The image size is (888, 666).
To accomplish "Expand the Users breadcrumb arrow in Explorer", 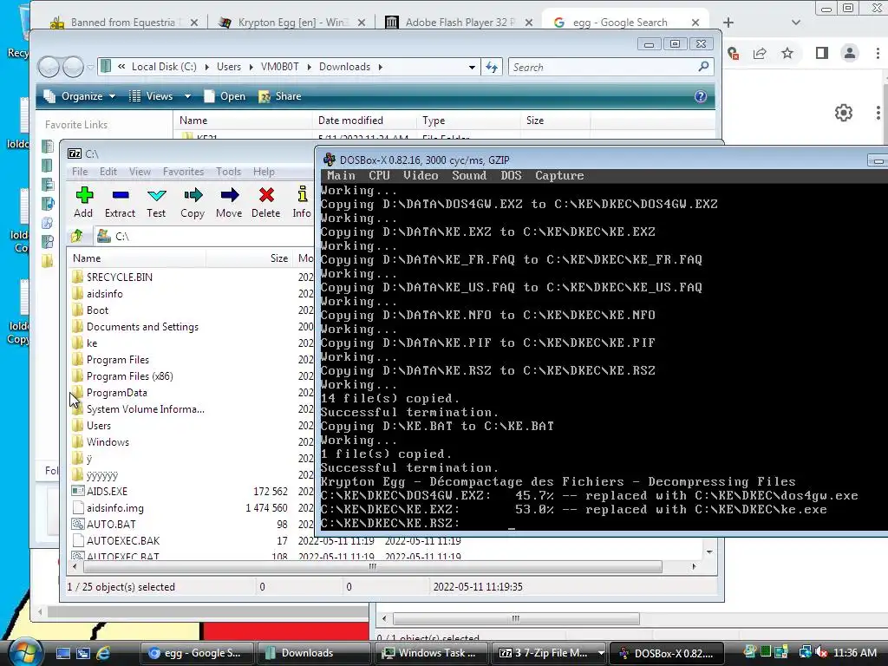I will [x=252, y=67].
